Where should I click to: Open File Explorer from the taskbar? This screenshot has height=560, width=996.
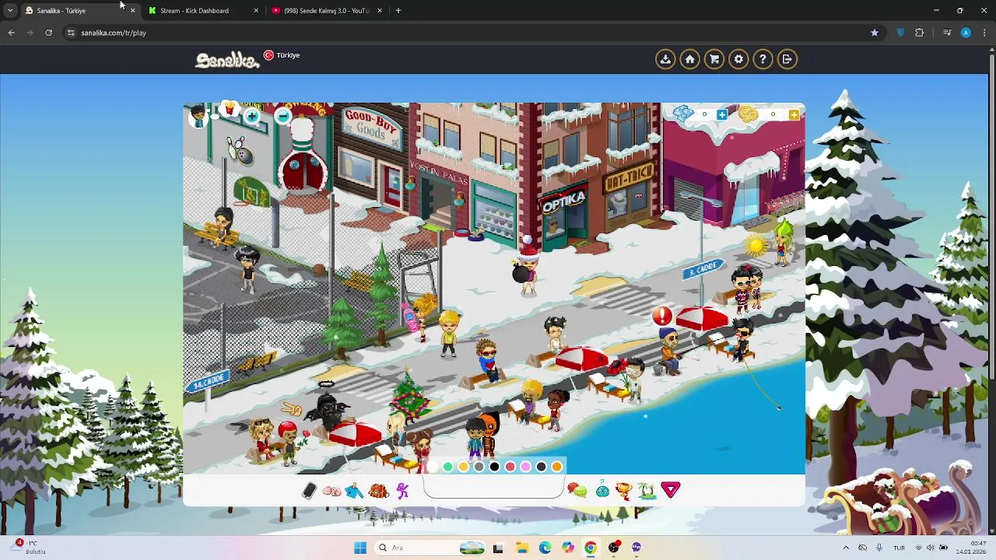(x=521, y=548)
